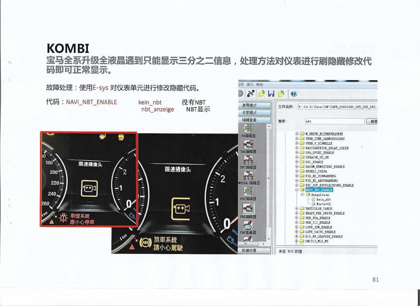Viewport: 420px width, 306px height.
Task: Collapse the NAVI_NBT_ENABLE node
Action: 297,190
